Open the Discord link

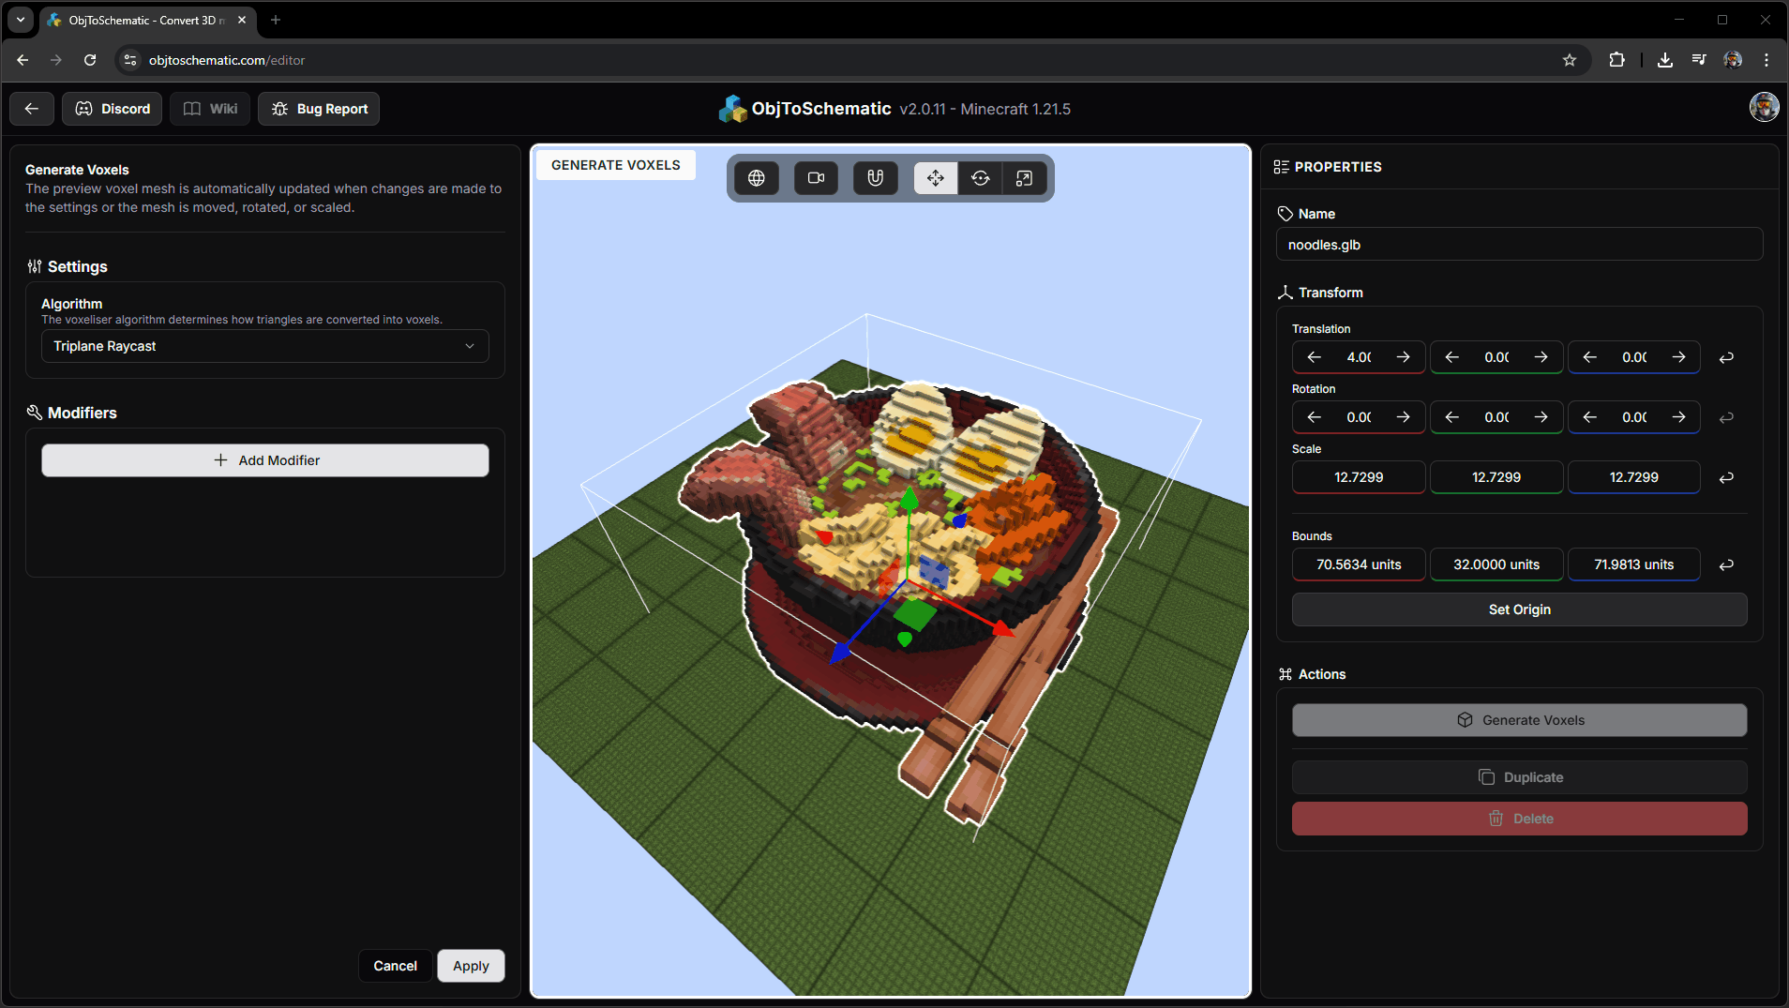[113, 109]
